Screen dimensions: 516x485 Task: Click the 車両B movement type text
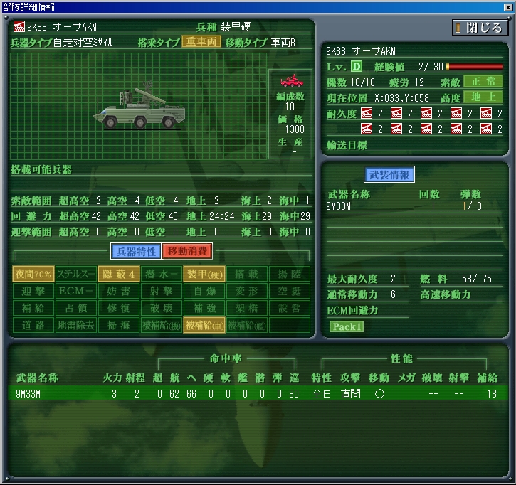pos(283,43)
